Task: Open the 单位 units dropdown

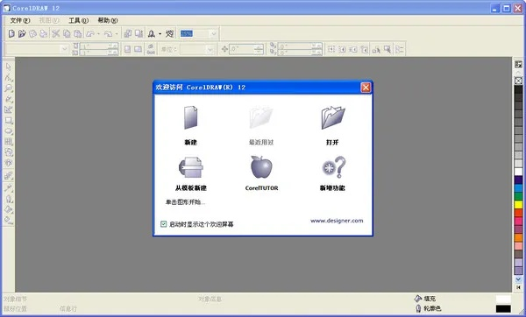Action: point(210,50)
